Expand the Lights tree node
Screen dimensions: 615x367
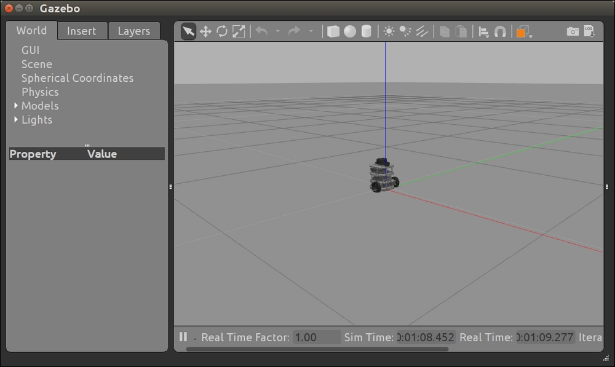point(16,119)
